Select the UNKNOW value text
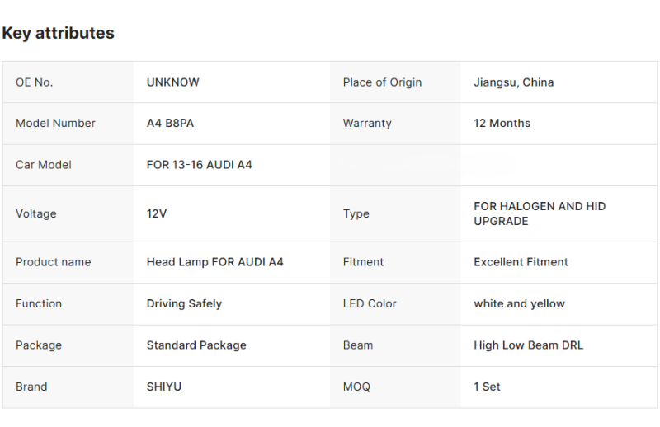660x427 pixels. [172, 82]
